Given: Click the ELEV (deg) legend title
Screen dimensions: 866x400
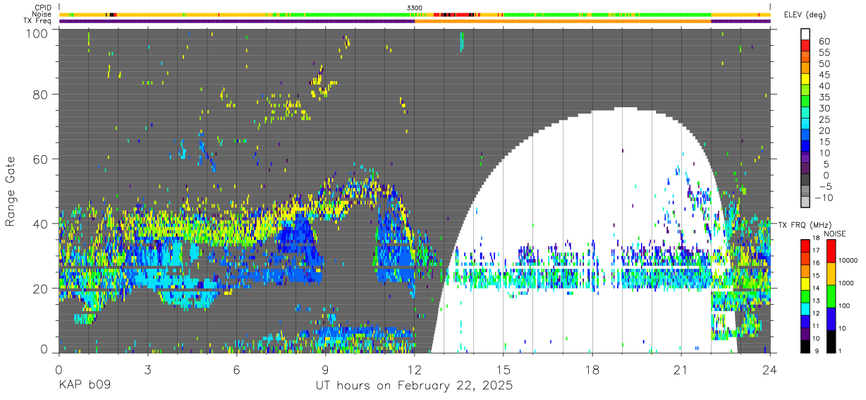Looking at the screenshot, I should point(805,15).
